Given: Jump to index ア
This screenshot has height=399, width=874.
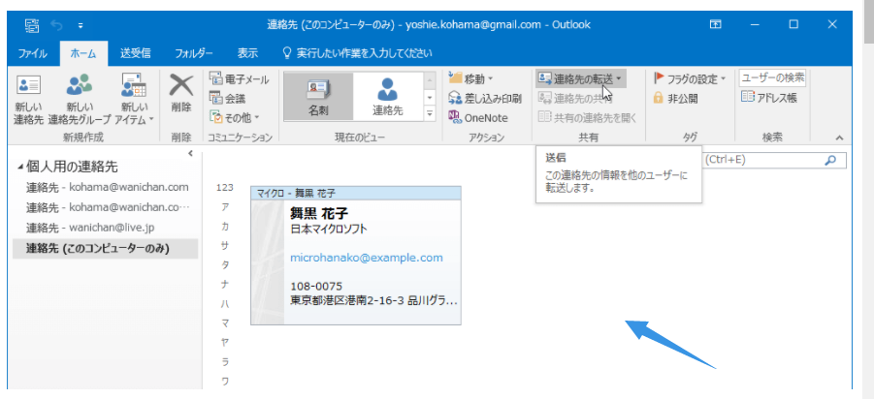Looking at the screenshot, I should 225,206.
